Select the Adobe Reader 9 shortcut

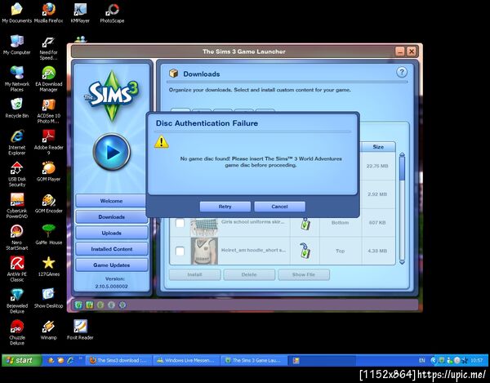48,142
